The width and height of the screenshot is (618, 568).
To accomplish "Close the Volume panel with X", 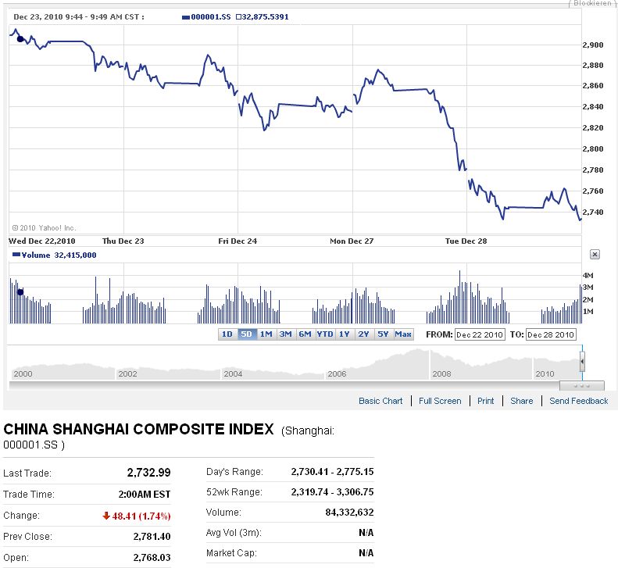I will (x=595, y=255).
